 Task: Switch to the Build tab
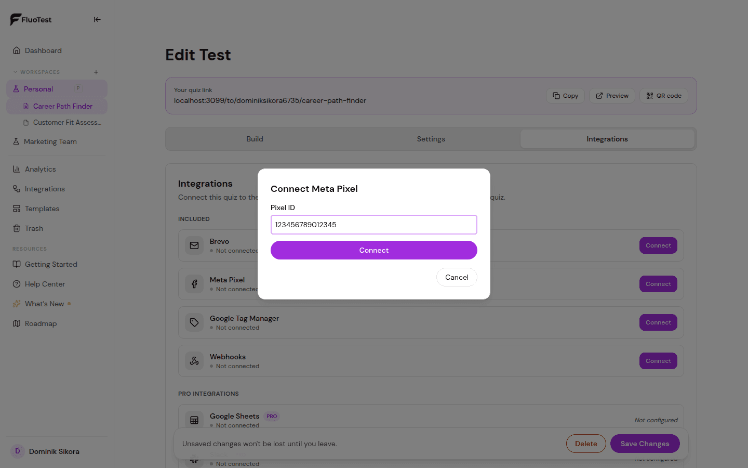click(255, 139)
